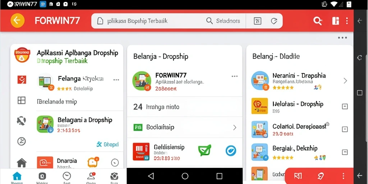This screenshot has height=184, width=368.
Task: Click the square icon in right side panel
Action: click(359, 93)
